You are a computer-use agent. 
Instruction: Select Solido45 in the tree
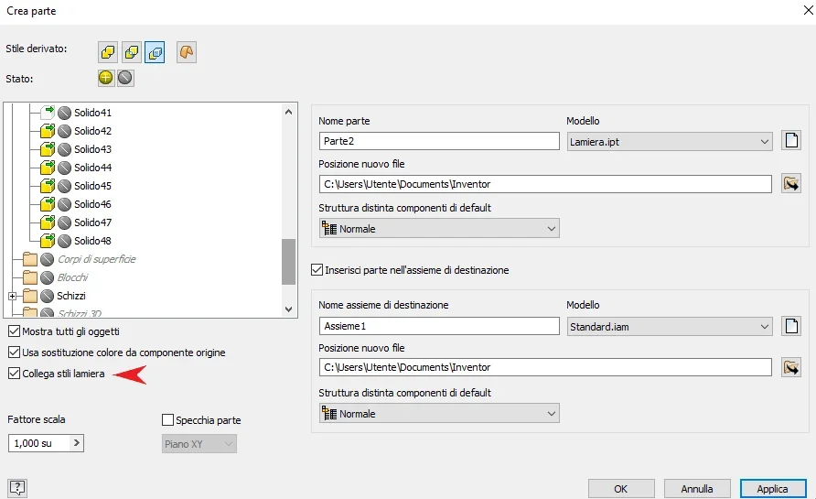[x=92, y=186]
